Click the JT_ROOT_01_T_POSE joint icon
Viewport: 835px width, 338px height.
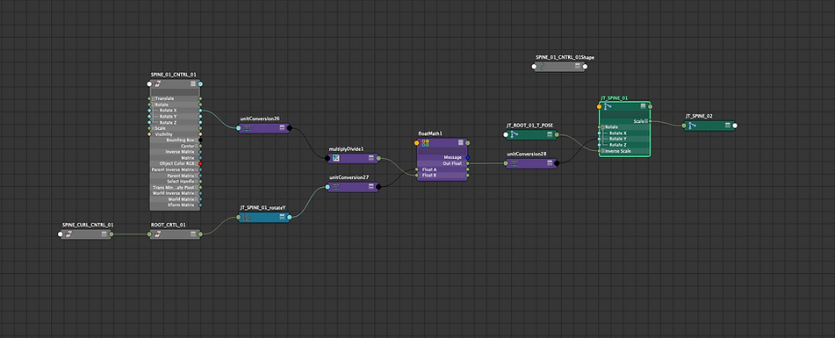point(515,134)
